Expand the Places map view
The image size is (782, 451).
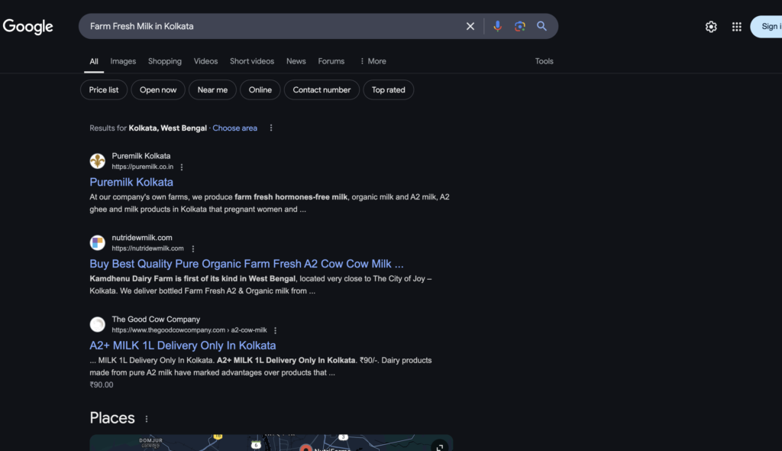tap(439, 446)
